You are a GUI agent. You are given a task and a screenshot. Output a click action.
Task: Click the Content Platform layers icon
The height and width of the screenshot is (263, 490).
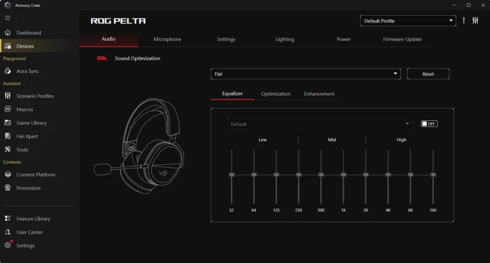(x=8, y=174)
